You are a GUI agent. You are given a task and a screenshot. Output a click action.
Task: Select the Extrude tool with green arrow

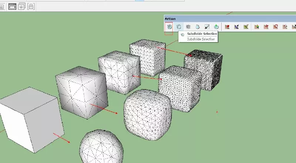[x=216, y=27]
